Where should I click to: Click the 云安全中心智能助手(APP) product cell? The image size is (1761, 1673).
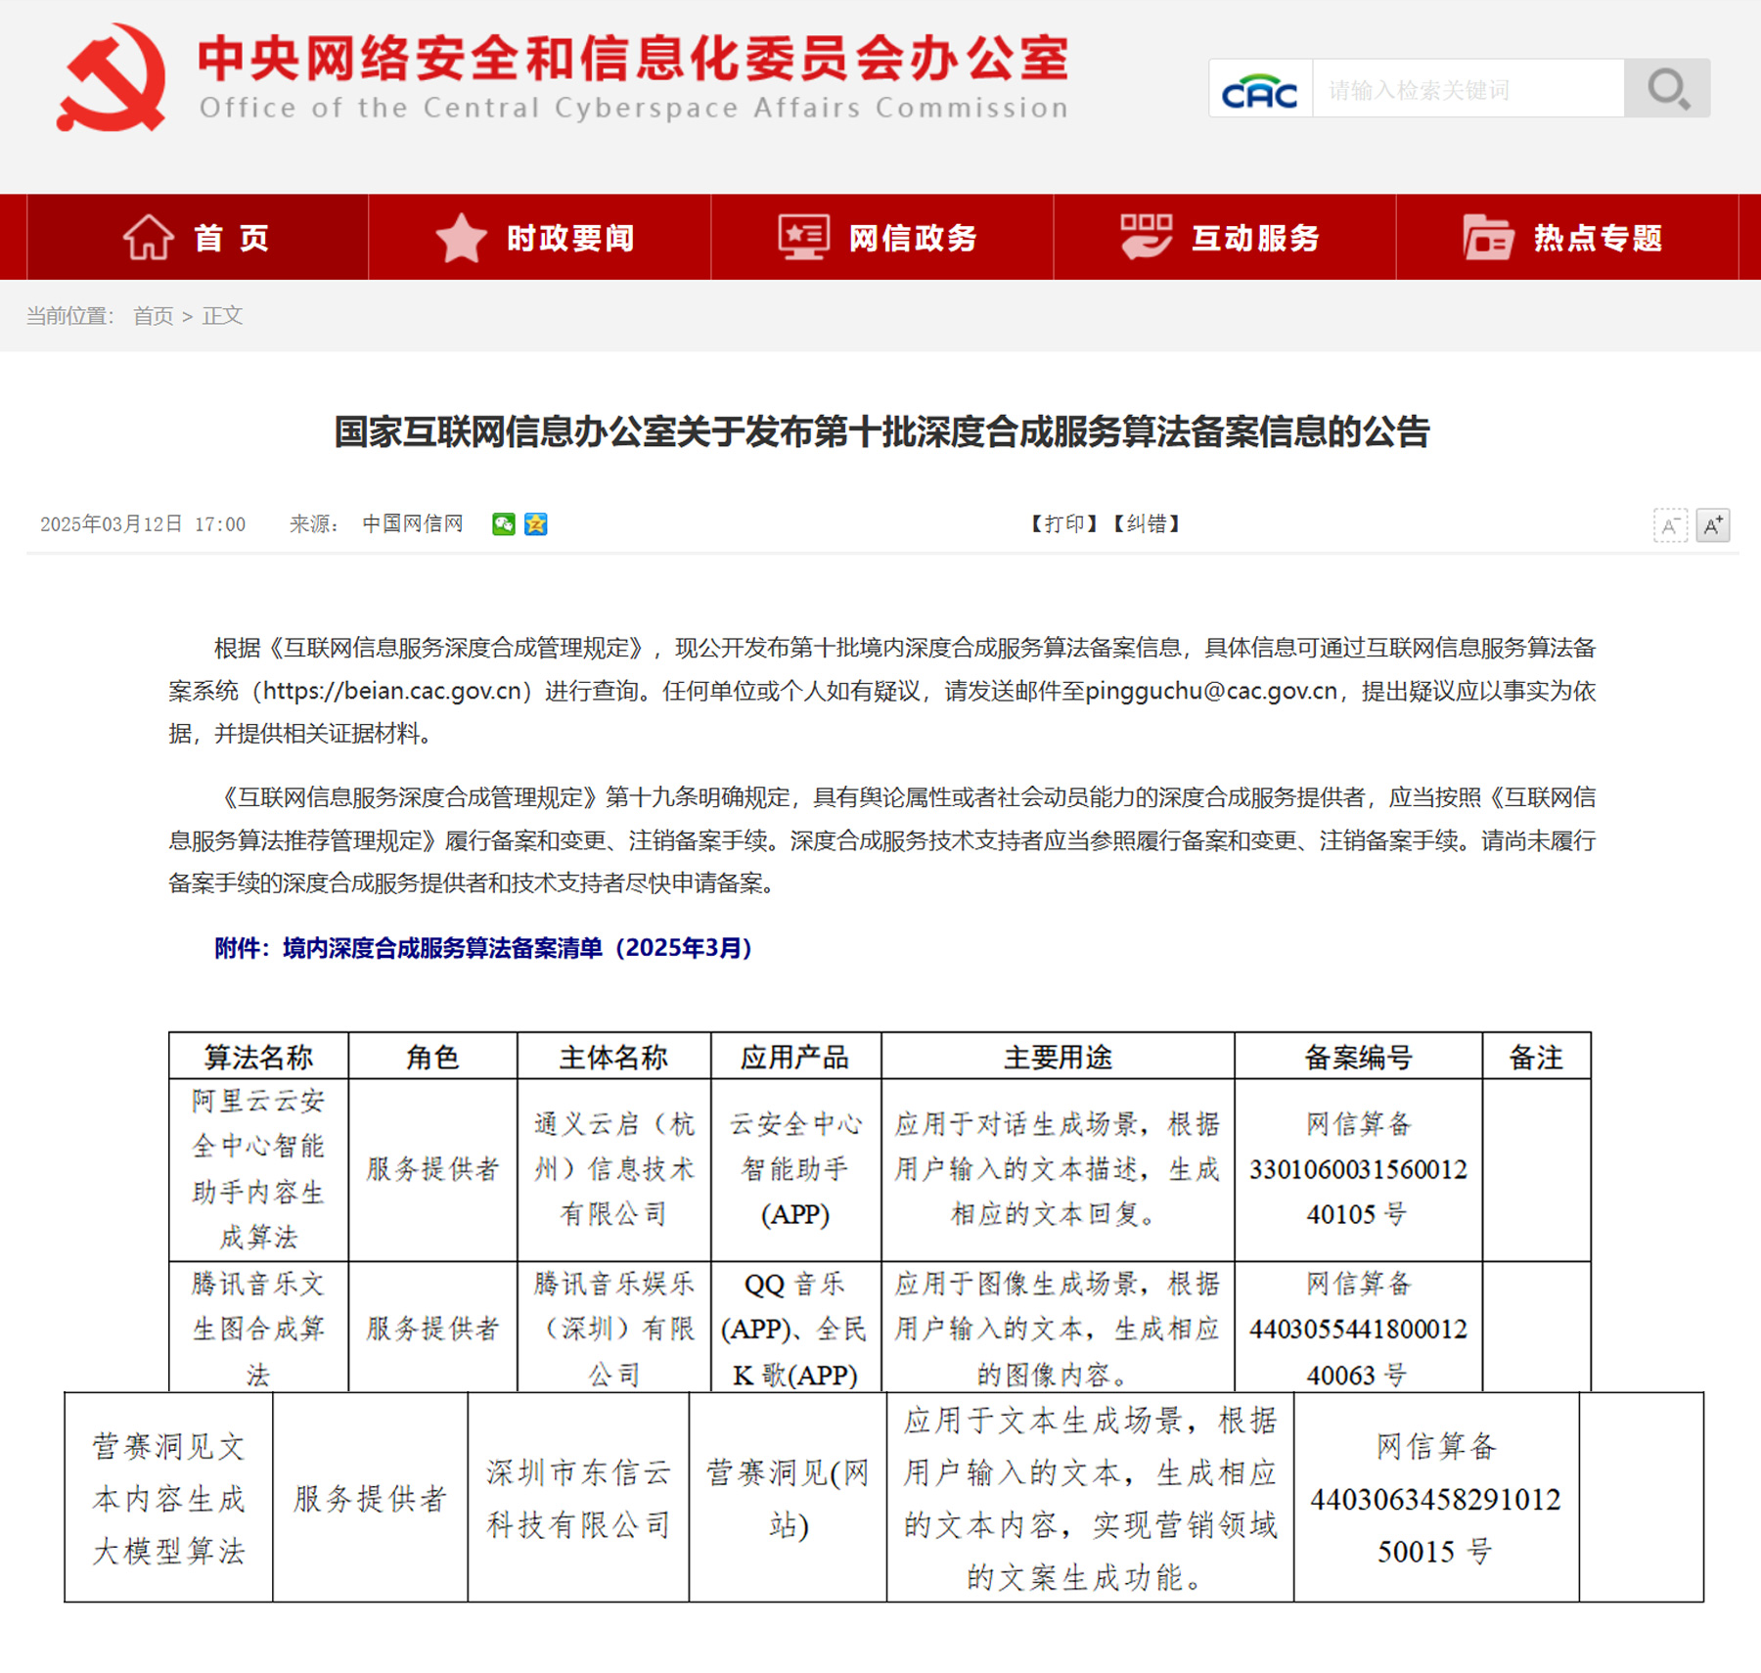click(795, 1169)
